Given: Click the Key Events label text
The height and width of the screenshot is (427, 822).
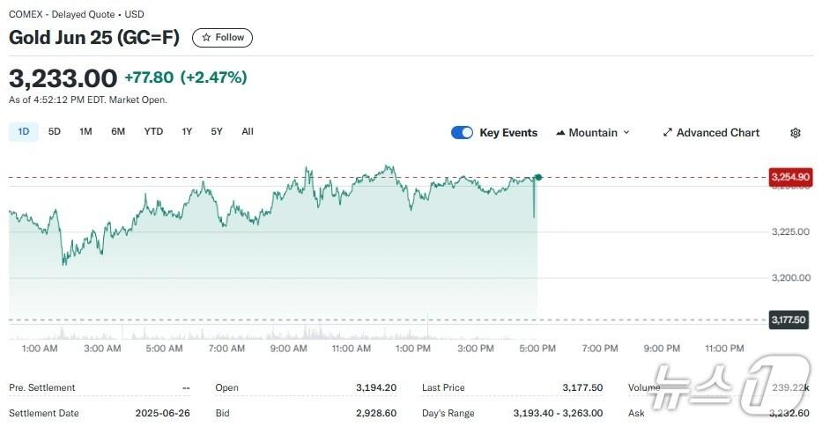Looking at the screenshot, I should coord(508,133).
